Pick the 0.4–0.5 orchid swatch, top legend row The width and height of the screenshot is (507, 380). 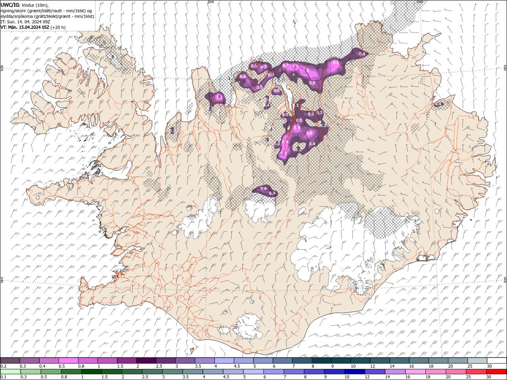tap(49, 361)
